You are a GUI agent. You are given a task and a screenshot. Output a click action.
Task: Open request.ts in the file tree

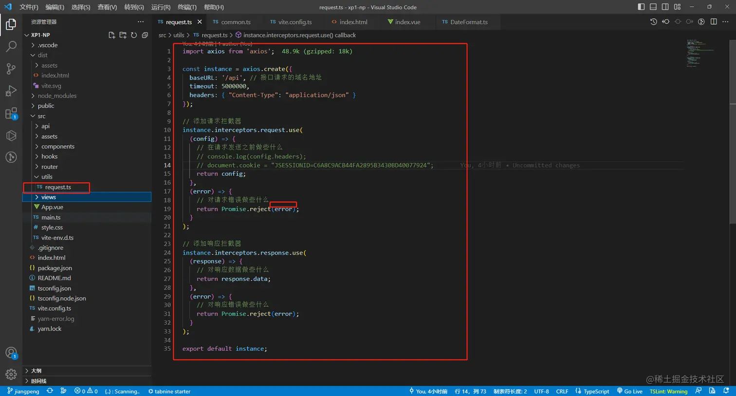pyautogui.click(x=57, y=187)
